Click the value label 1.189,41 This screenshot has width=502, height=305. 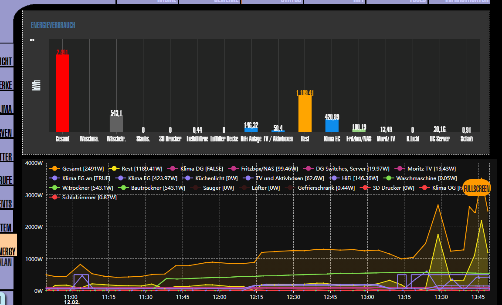pyautogui.click(x=305, y=93)
